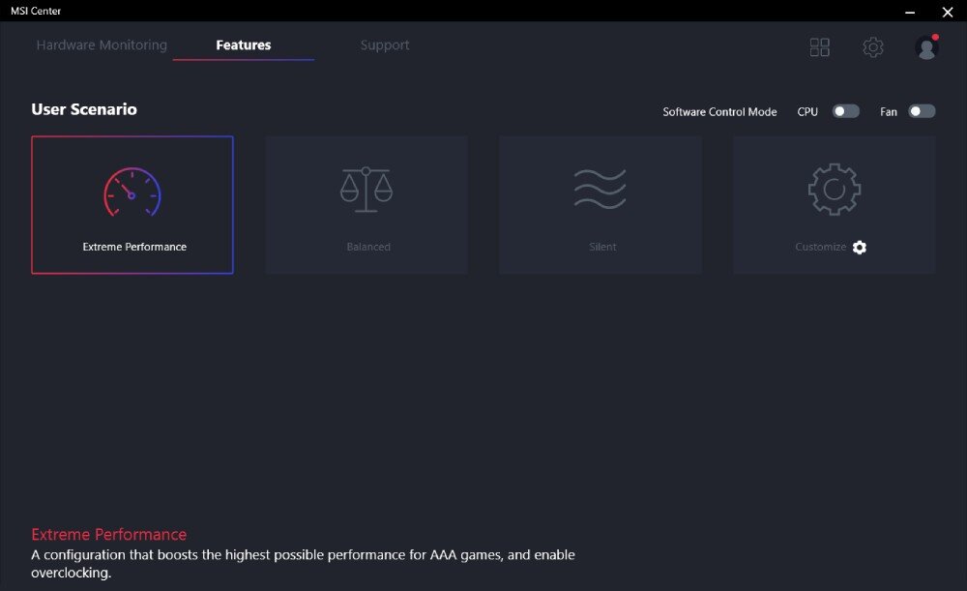Click the MSI Center title bar text
Viewport: 967px width, 591px height.
coord(37,11)
